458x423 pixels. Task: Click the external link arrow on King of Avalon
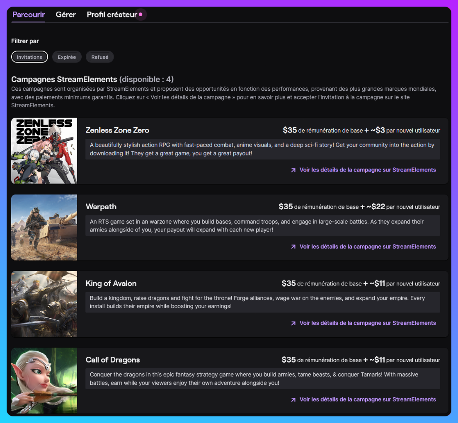tap(293, 323)
